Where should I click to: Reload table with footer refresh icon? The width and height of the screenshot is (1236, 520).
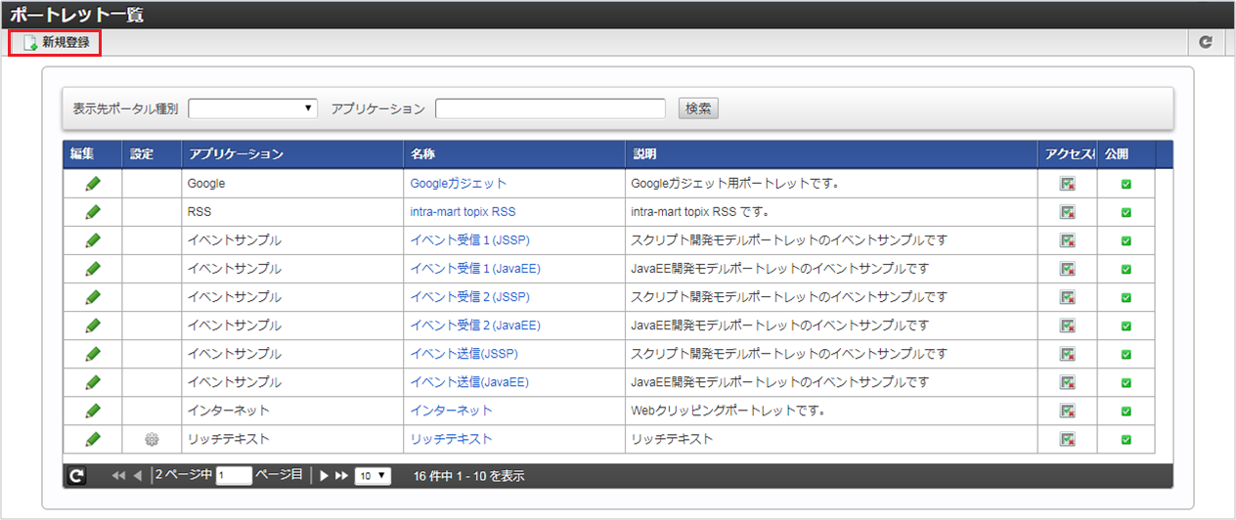click(76, 476)
